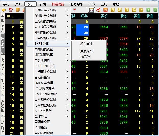Click the back arrow toolbar icon

coord(4,10)
